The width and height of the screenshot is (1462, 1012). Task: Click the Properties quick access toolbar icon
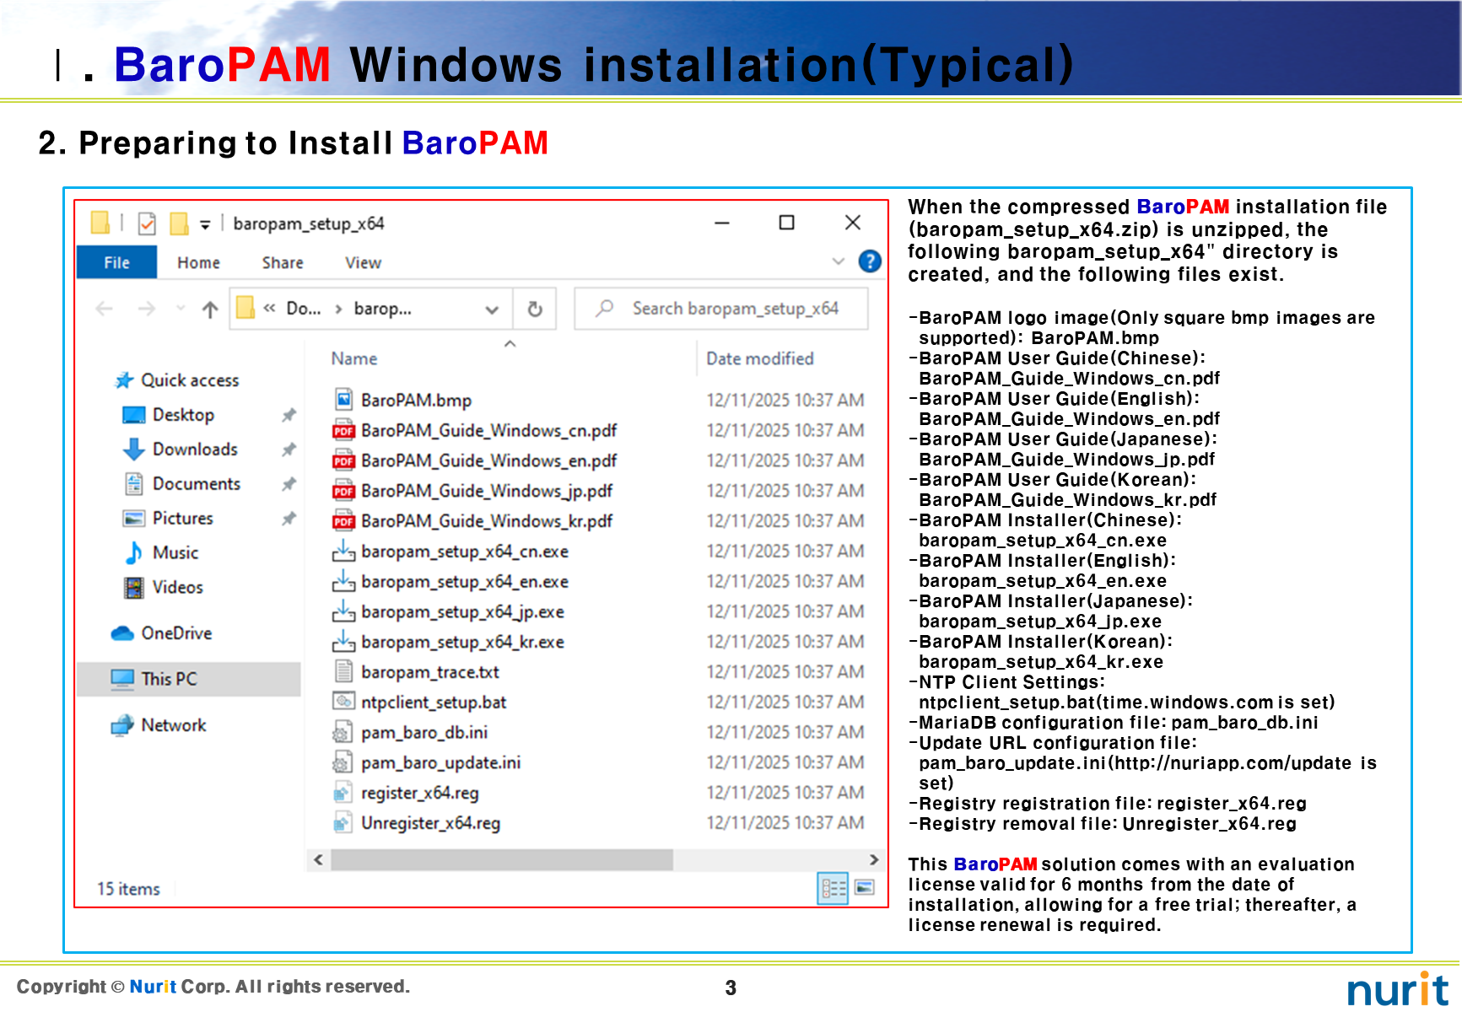147,223
